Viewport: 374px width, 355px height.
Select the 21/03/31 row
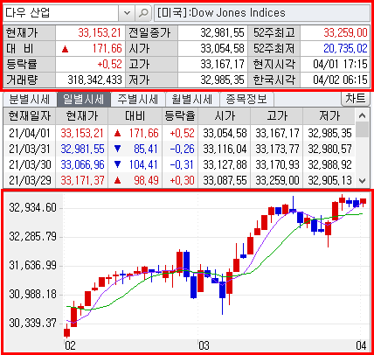click(x=179, y=149)
